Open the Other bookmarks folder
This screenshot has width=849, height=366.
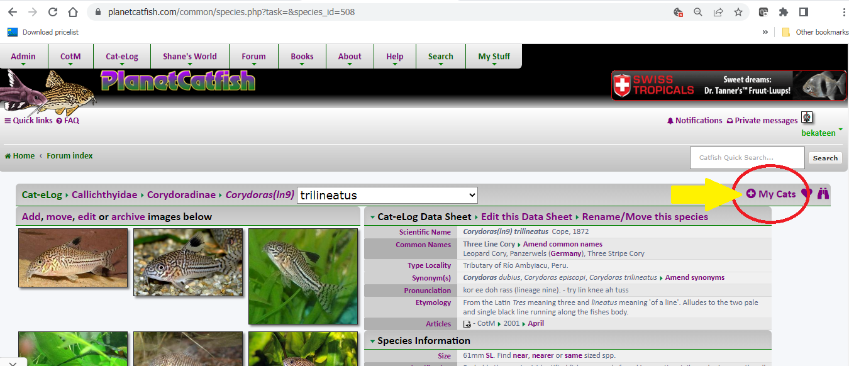(x=815, y=32)
